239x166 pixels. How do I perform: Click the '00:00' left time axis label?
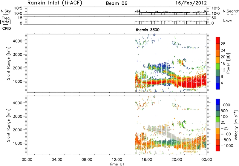click(27, 160)
